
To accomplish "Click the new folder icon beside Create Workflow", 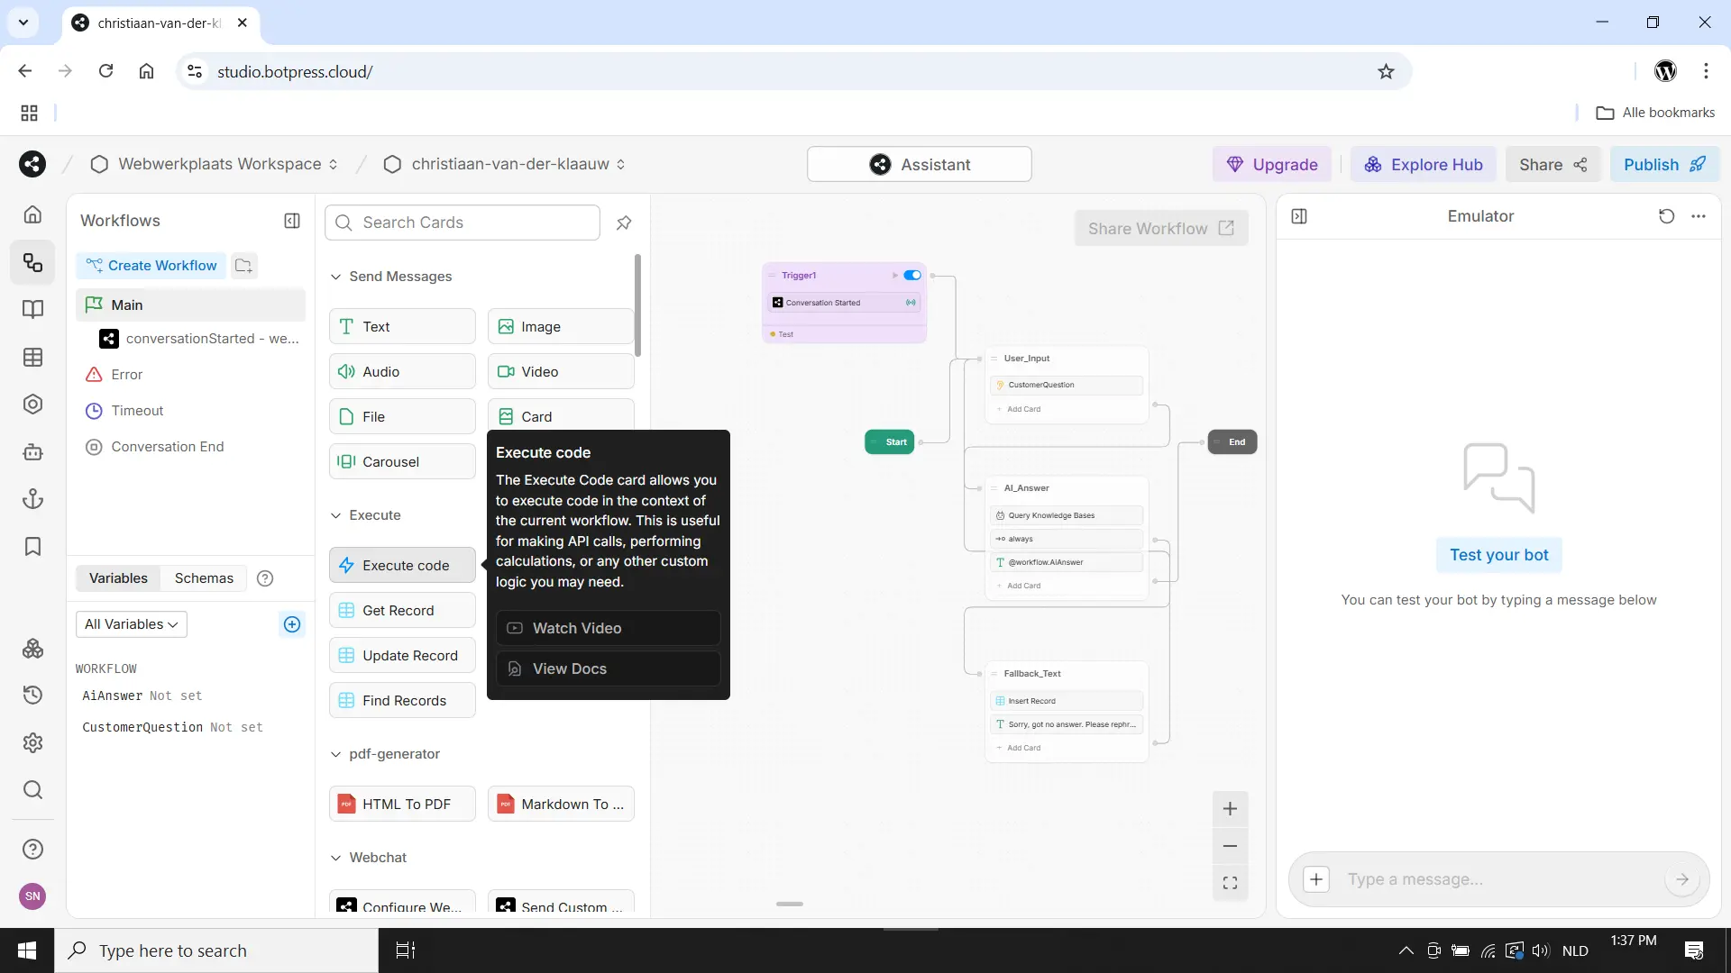I will [x=243, y=265].
